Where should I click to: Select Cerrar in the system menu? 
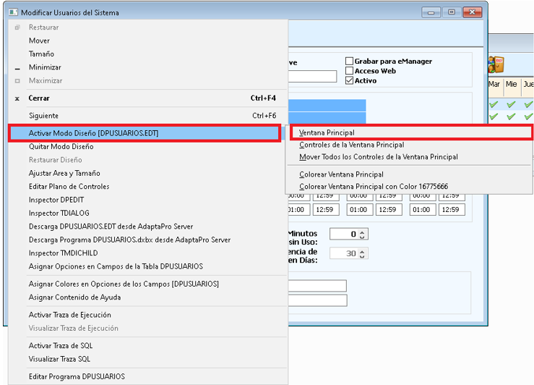pyautogui.click(x=39, y=98)
